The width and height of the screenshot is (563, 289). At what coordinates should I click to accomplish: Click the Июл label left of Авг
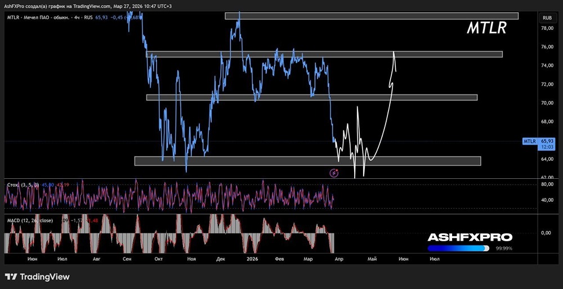(x=61, y=259)
